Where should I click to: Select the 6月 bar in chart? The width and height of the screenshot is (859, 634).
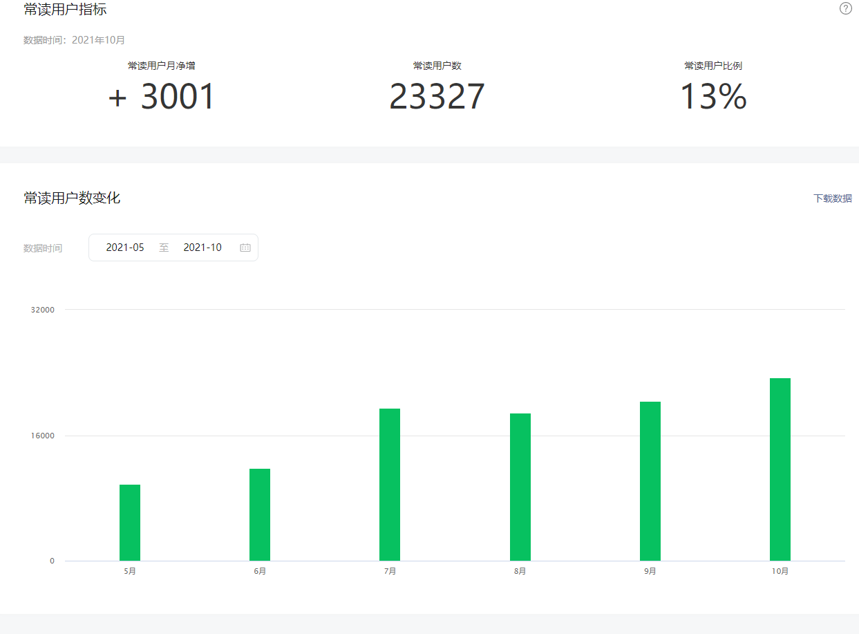260,515
